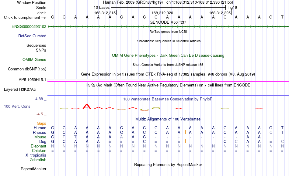This screenshot has height=176, width=289.
Task: Select the Common dbSNP(155) track label
Action: [27, 69]
